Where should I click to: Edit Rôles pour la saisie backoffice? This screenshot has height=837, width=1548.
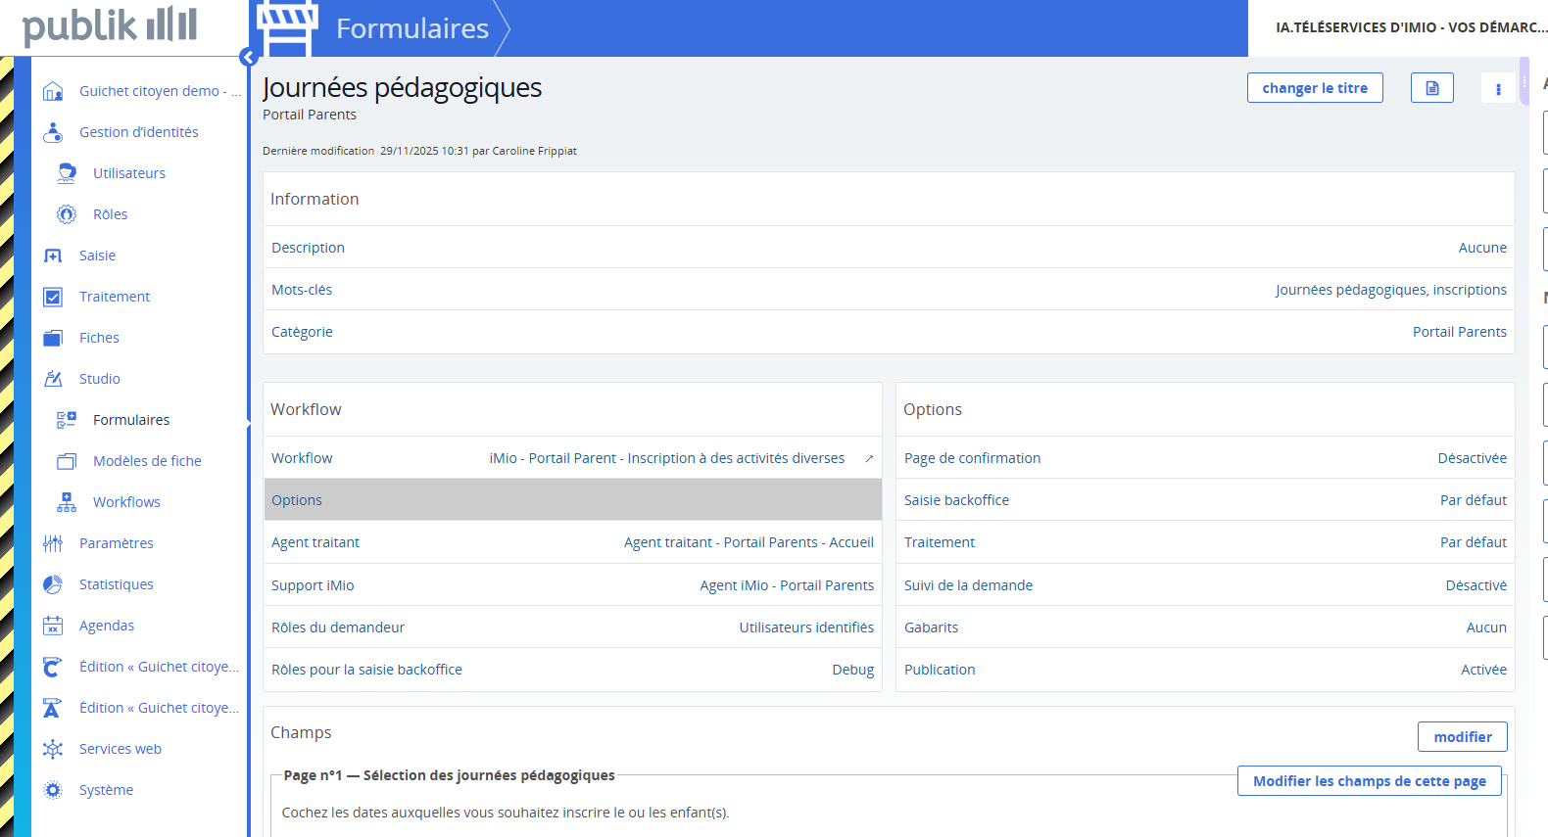click(x=572, y=670)
